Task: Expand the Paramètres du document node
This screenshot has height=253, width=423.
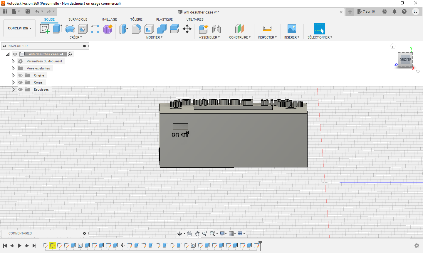Action: click(13, 61)
